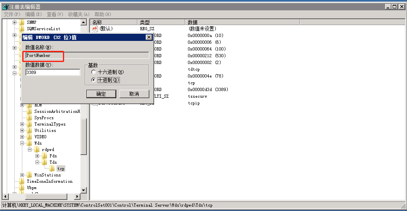The height and width of the screenshot is (211, 407).
Task: Select 十六进制 (hexadecimal) radio button
Action: pyautogui.click(x=94, y=72)
